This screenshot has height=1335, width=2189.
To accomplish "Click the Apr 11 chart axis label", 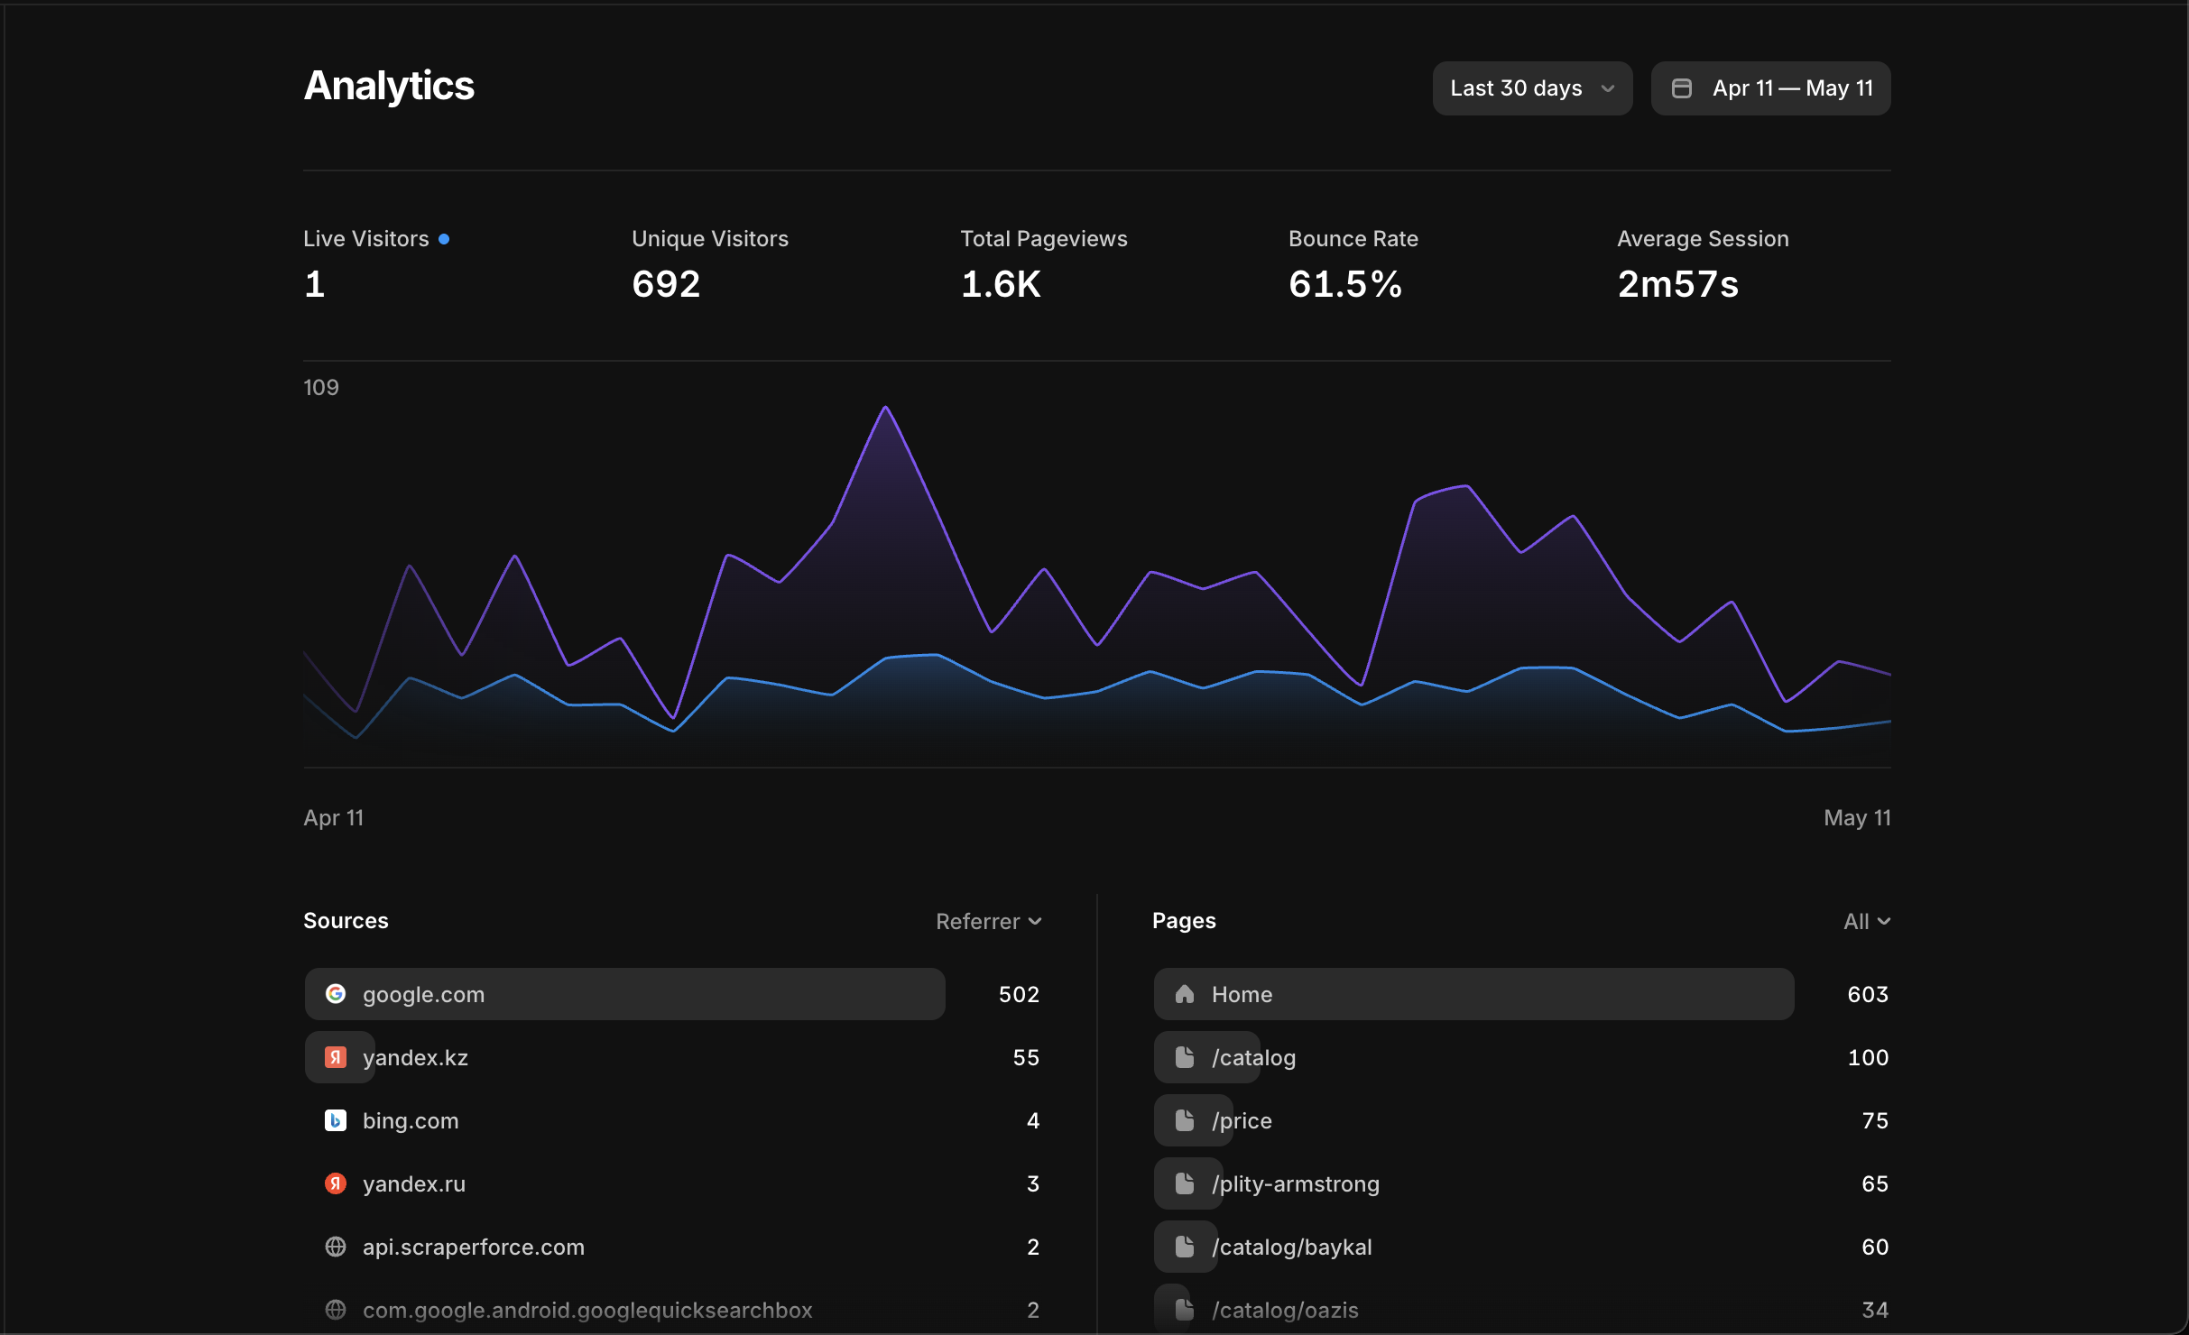I will (334, 817).
